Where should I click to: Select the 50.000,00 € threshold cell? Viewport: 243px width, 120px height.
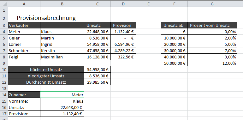coord(174,63)
